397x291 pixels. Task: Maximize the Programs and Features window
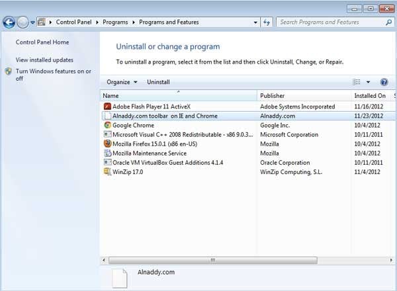click(x=371, y=9)
